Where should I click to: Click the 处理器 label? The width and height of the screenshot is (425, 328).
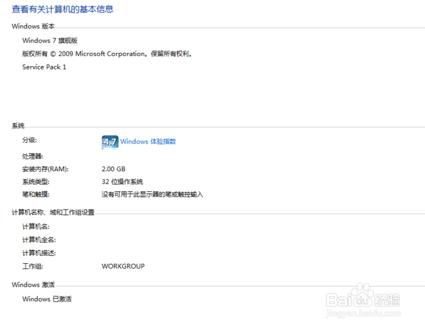tap(32, 157)
